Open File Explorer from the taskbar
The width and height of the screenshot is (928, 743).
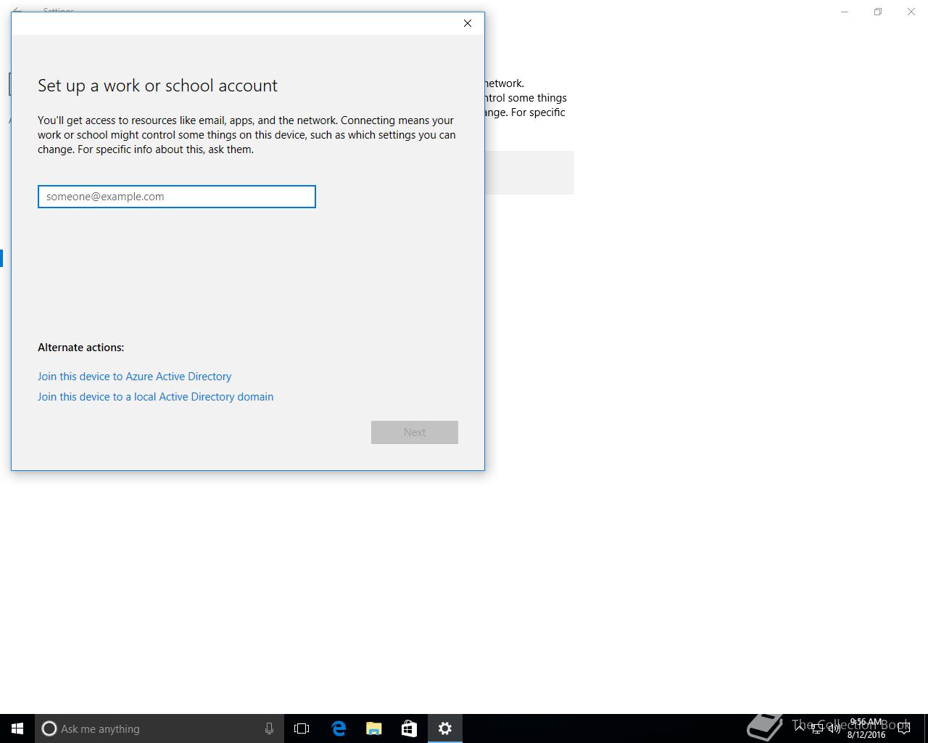(x=373, y=728)
